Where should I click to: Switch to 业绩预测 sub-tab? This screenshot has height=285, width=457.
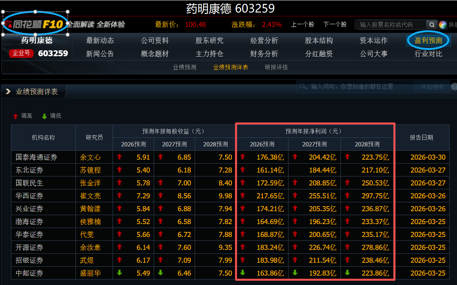tap(185, 68)
